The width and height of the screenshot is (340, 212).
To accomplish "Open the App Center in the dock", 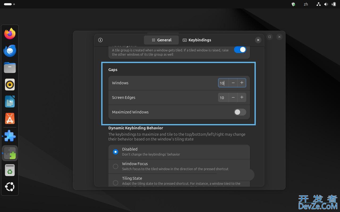I will click(10, 118).
